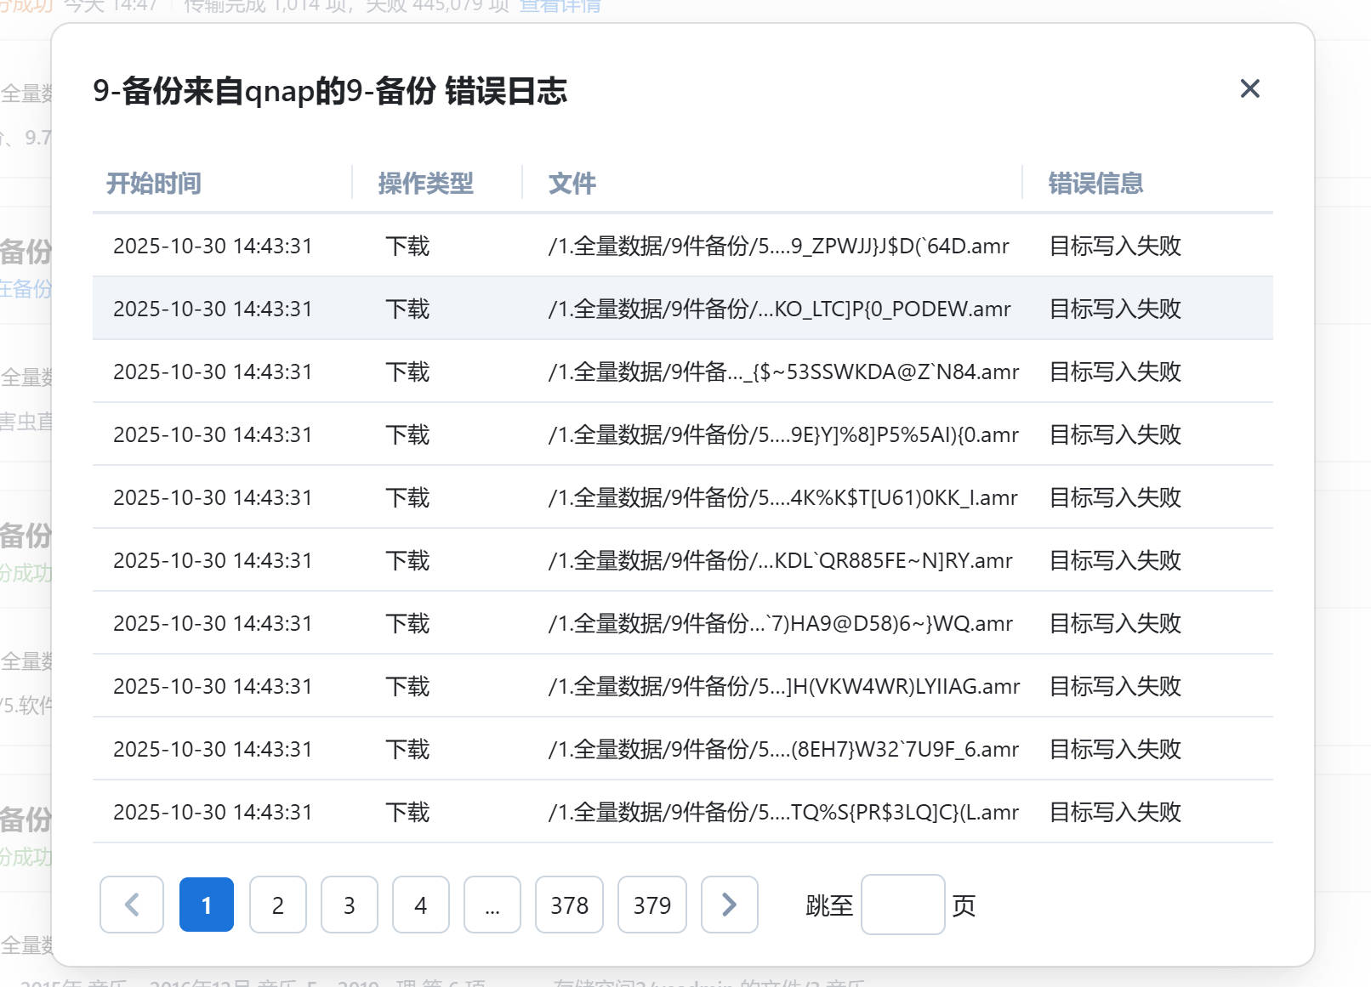Viewport: 1371px width, 987px height.
Task: Click the 开始时间 column header
Action: (x=154, y=183)
